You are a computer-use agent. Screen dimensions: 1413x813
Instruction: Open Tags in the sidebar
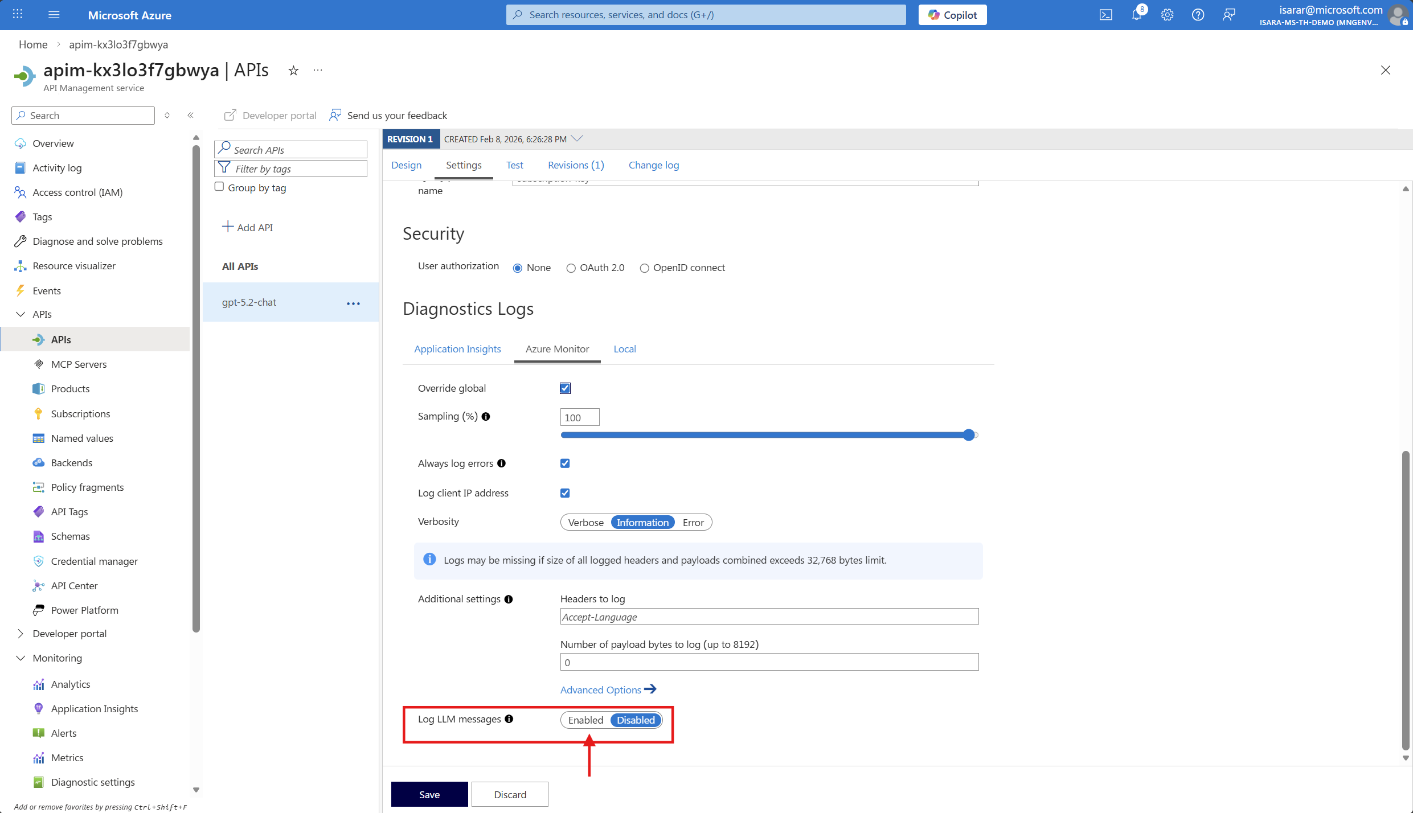pos(42,216)
